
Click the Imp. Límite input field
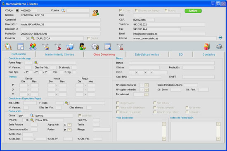point(30,103)
